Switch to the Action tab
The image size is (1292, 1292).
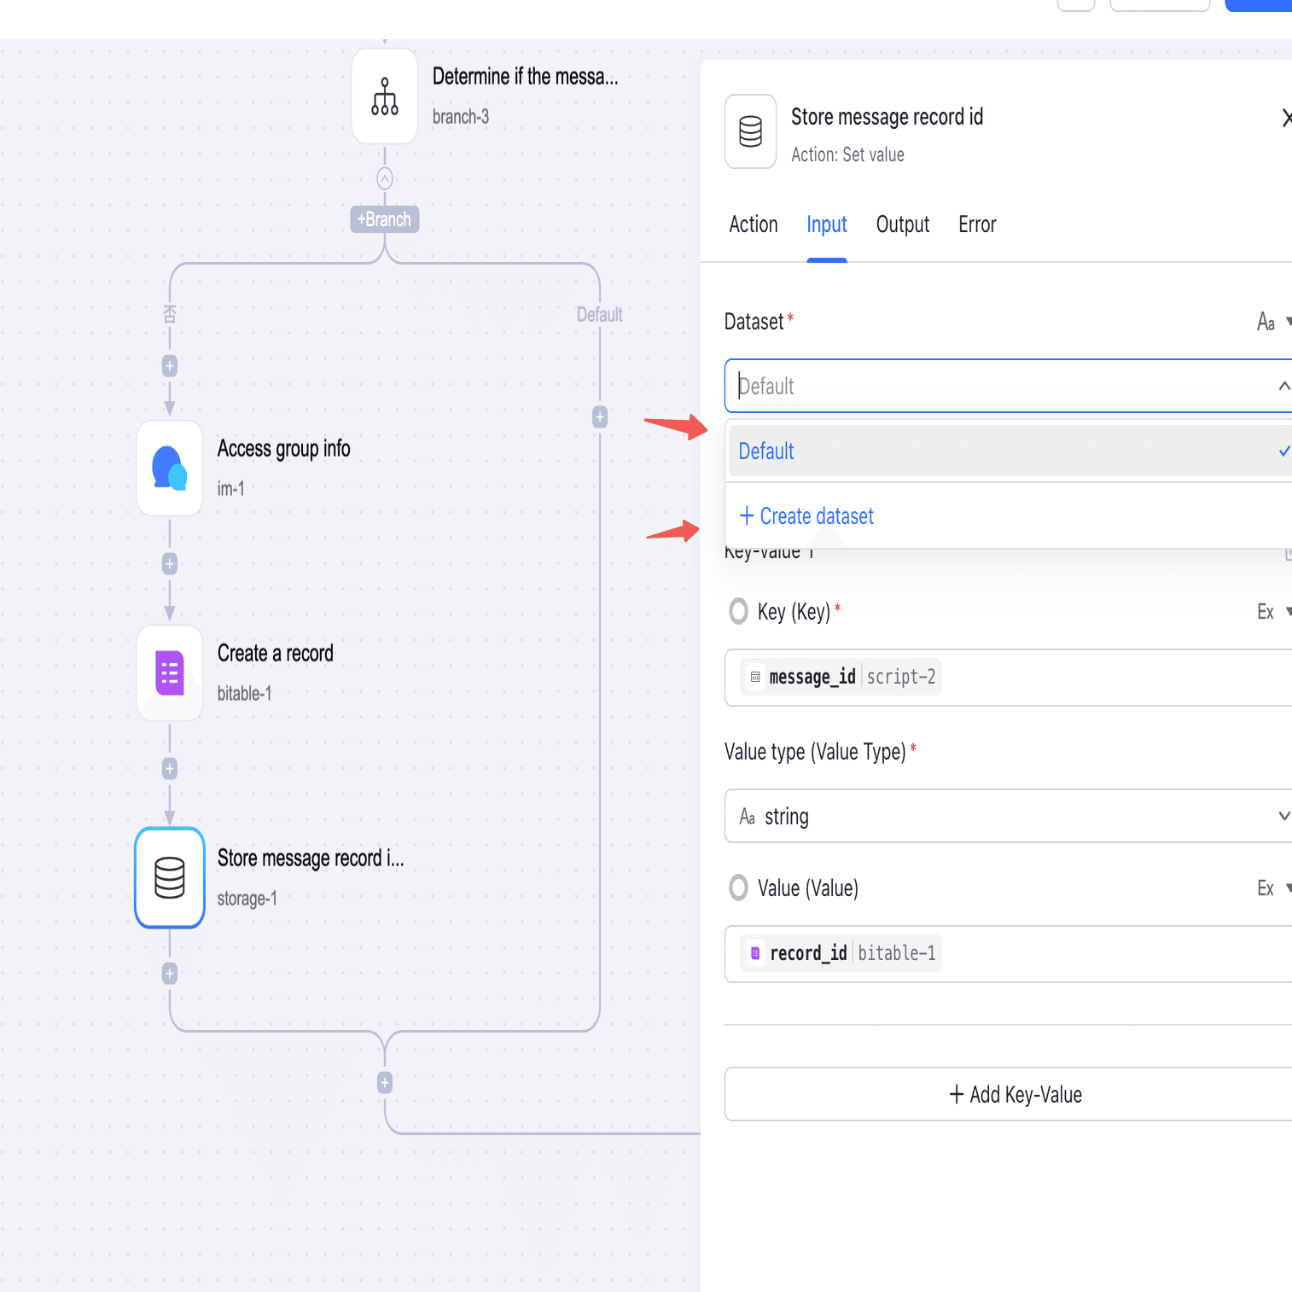[754, 224]
